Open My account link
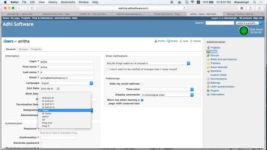This screenshot has width=267, height=150. [245, 18]
